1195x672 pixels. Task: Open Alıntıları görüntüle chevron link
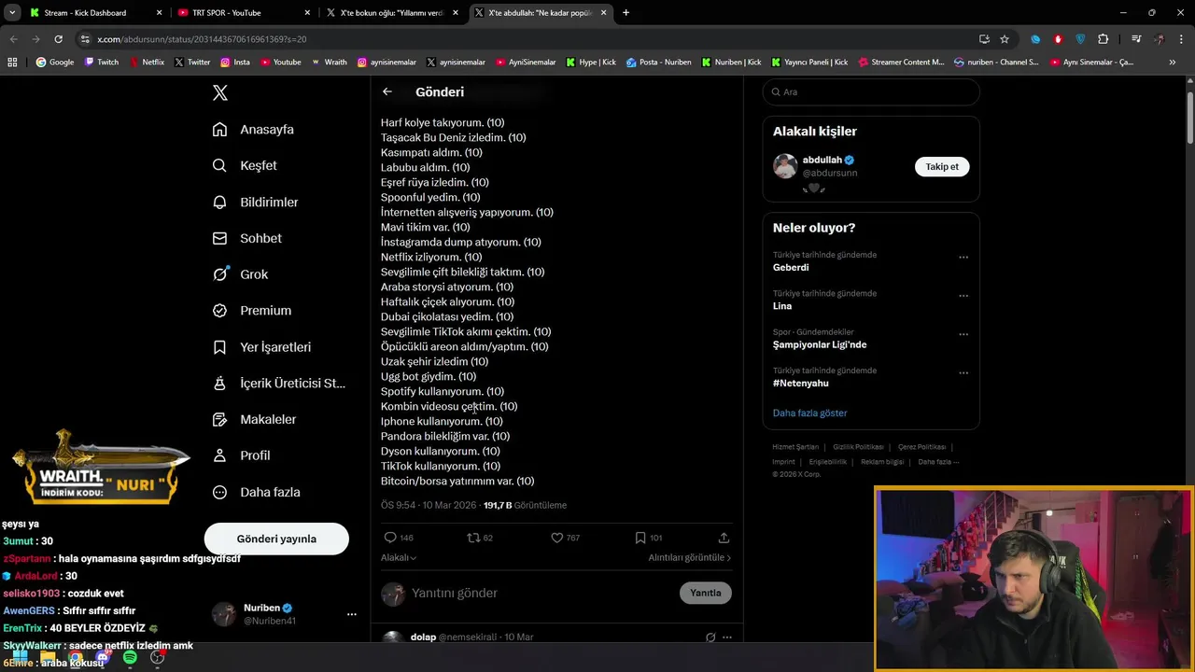tap(690, 557)
